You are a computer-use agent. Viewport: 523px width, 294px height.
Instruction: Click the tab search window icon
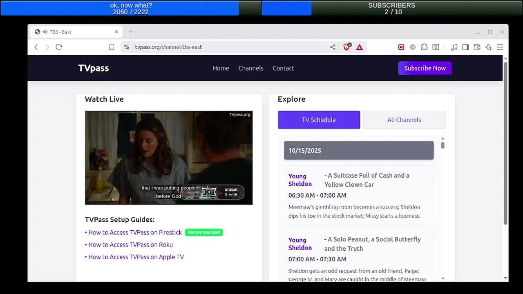436,47
